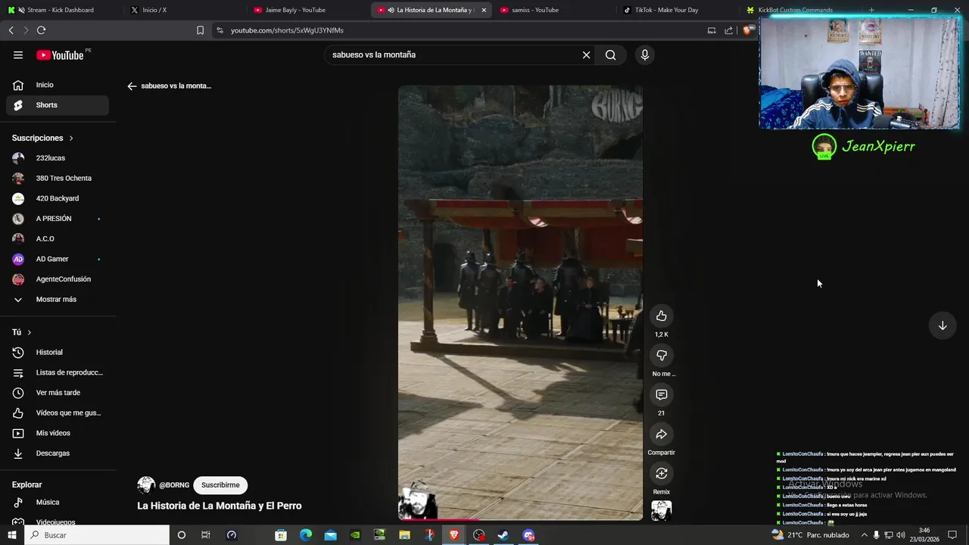969x545 pixels.
Task: Open Microsoft Store from taskbar
Action: click(x=281, y=535)
